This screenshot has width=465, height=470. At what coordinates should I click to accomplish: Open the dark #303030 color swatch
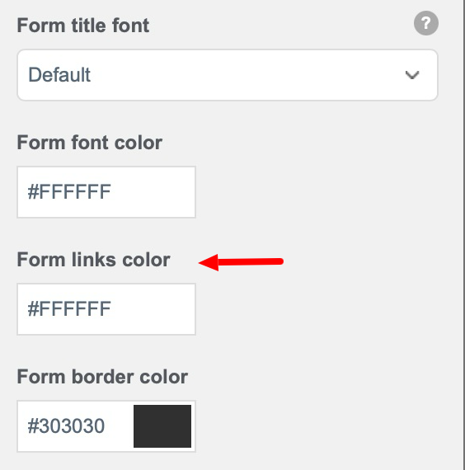162,426
